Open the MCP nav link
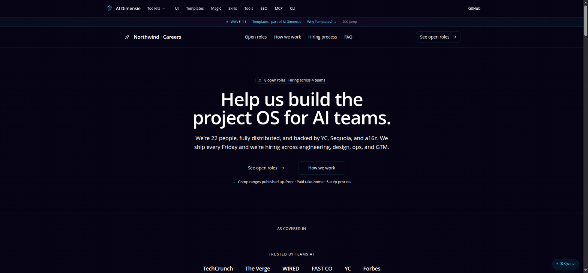 coord(279,8)
